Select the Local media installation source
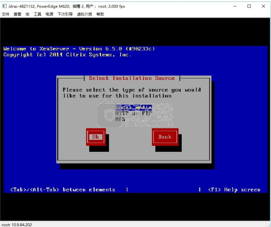 click(x=134, y=107)
